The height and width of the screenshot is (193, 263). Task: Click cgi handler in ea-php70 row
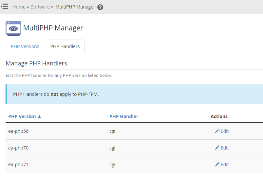(x=112, y=148)
